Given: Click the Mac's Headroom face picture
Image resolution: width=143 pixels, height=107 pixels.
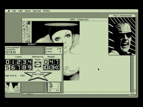Looking at the screenshot, I should (x=122, y=36).
